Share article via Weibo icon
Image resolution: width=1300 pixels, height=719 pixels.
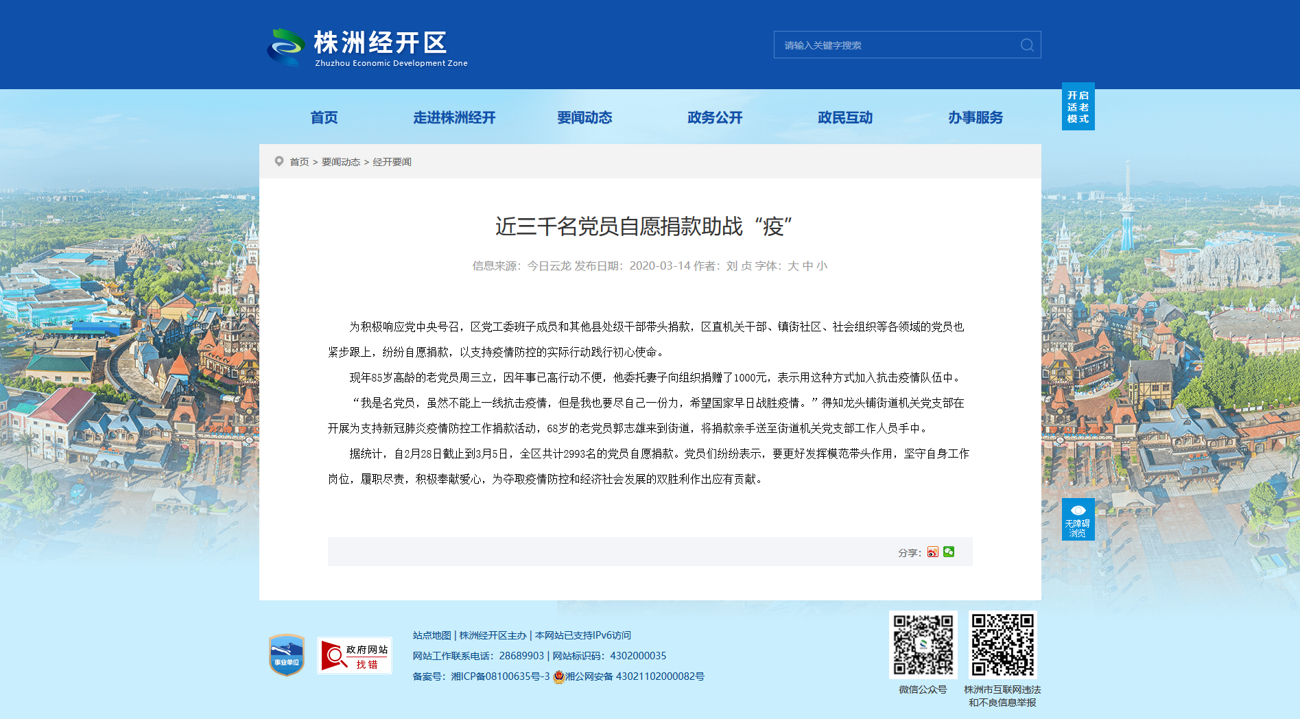point(932,552)
